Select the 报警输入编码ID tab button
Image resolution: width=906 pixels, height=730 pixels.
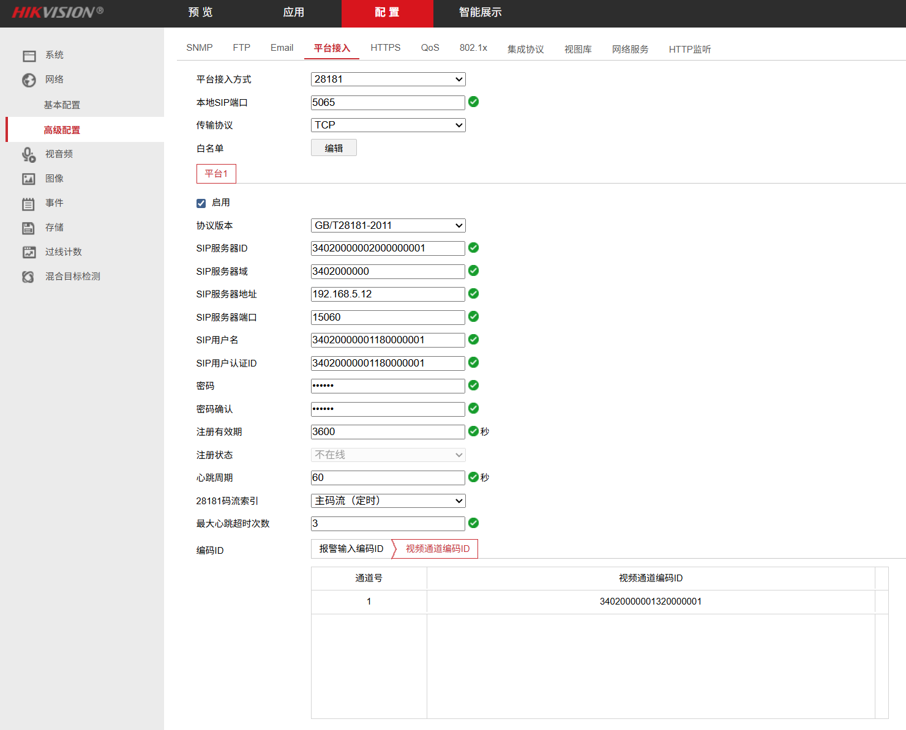coord(351,549)
